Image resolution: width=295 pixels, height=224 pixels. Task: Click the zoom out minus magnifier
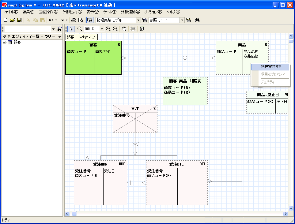pos(115,29)
